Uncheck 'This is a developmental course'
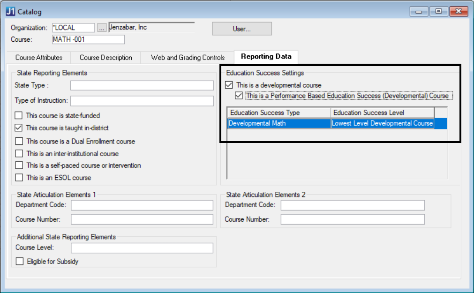 pyautogui.click(x=229, y=85)
